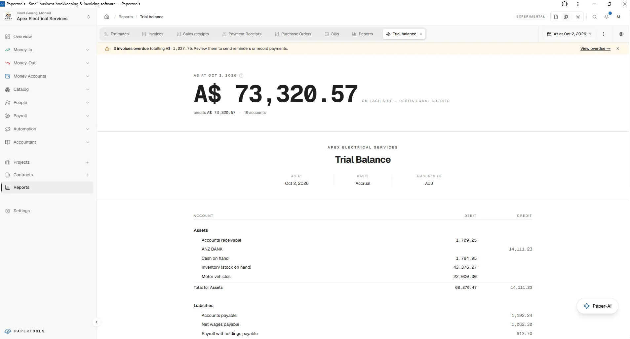Switch company via Apex Electrical Services selector
Screen dimensions: 630x339
pyautogui.click(x=47, y=17)
